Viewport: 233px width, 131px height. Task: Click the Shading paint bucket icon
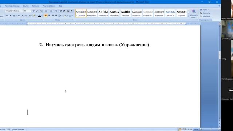tap(65, 16)
